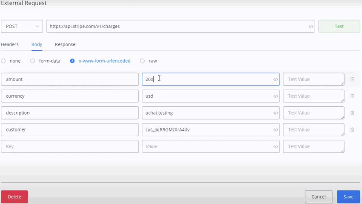Switch to the Headers tab
Screen dimensions: 362x204
pyautogui.click(x=10, y=44)
